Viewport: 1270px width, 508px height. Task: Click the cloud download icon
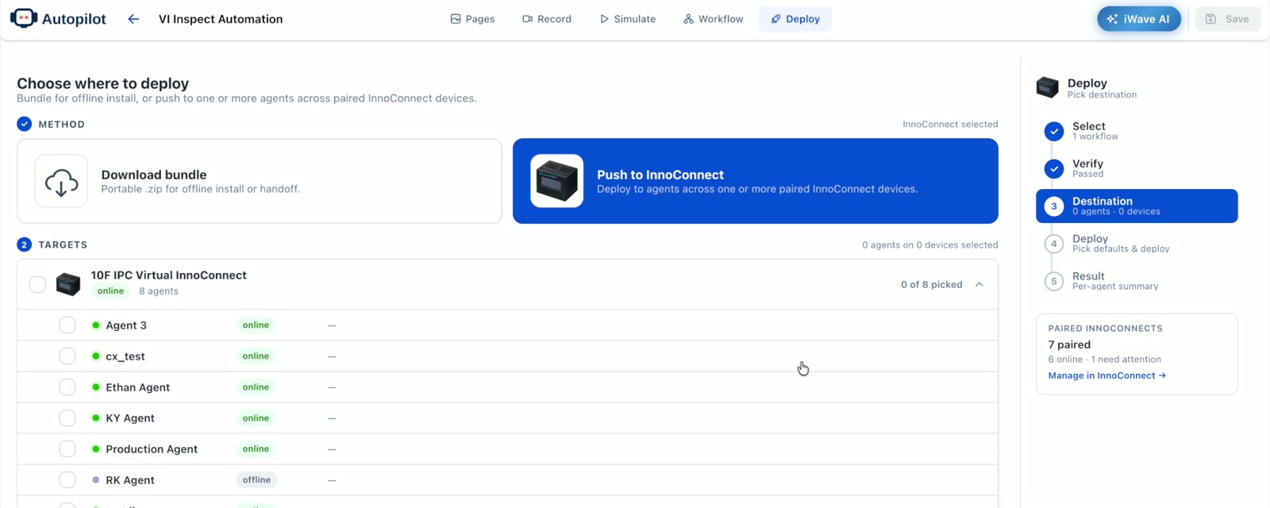pos(61,181)
